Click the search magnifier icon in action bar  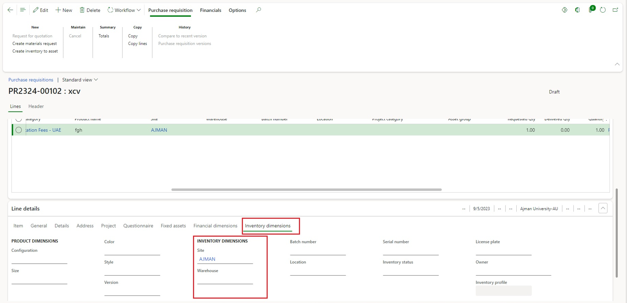pos(259,10)
